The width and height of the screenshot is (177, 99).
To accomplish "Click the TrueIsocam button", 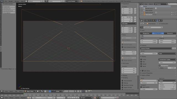I will pyautogui.click(x=9, y=7).
